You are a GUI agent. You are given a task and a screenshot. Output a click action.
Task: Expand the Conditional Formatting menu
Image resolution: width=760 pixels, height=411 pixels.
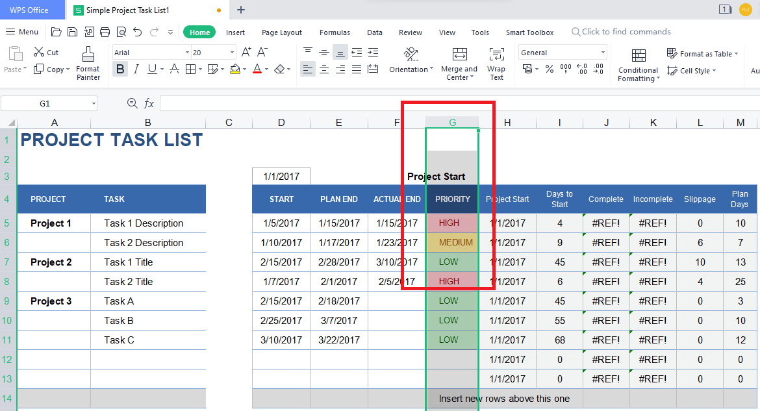(639, 65)
